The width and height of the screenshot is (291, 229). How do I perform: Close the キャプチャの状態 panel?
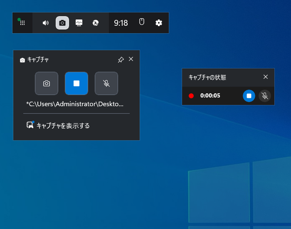pyautogui.click(x=266, y=77)
